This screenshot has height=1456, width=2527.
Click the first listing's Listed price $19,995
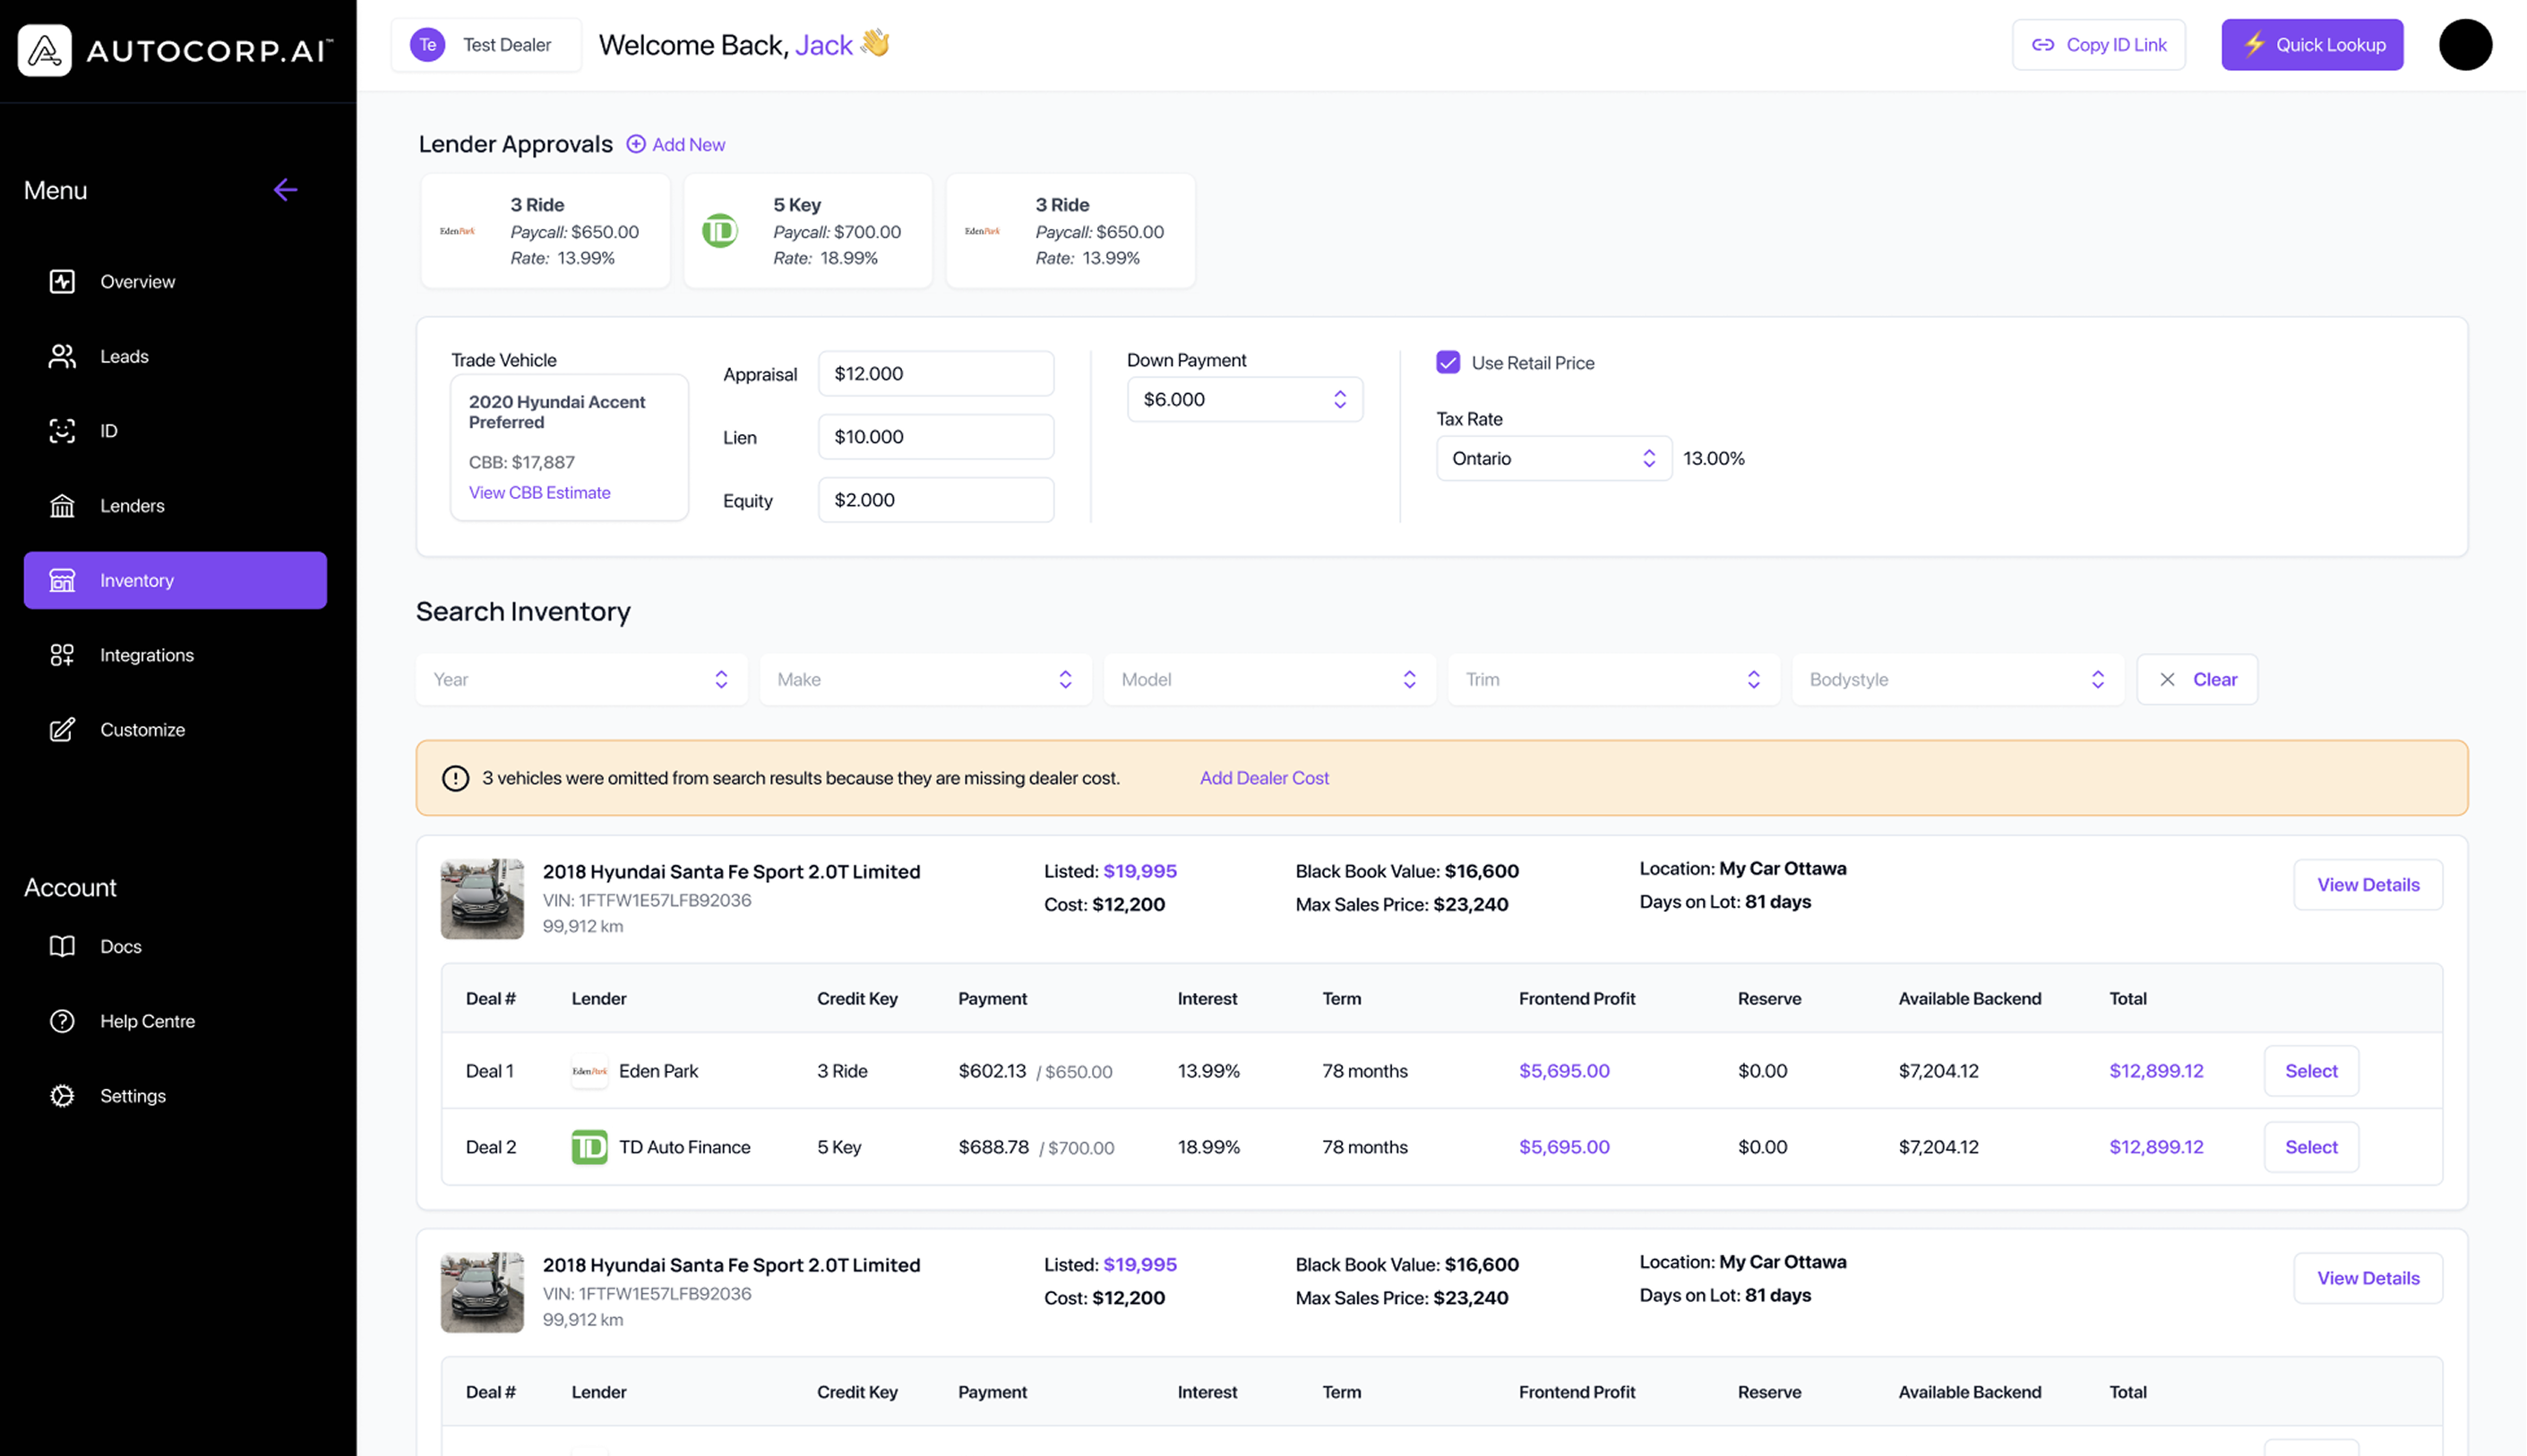1139,871
